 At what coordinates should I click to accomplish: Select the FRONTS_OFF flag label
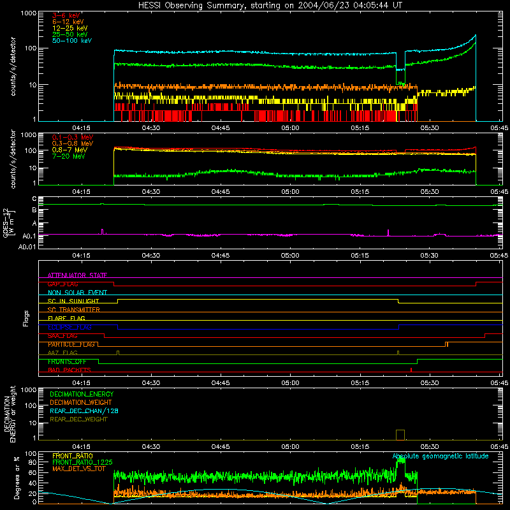67,361
